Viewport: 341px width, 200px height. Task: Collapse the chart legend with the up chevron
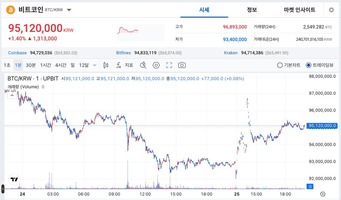coord(12,95)
